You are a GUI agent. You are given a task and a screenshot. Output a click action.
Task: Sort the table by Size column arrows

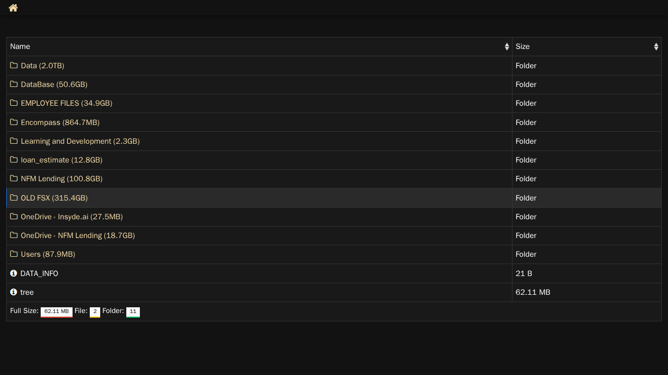[x=656, y=47]
